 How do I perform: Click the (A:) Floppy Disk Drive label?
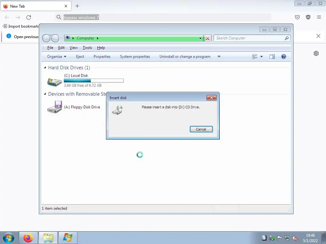pos(82,107)
